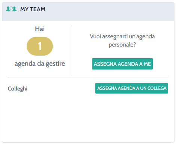Click the 'Hai' label above the badge
Viewport: 176px width, 145px height.
tap(40, 29)
